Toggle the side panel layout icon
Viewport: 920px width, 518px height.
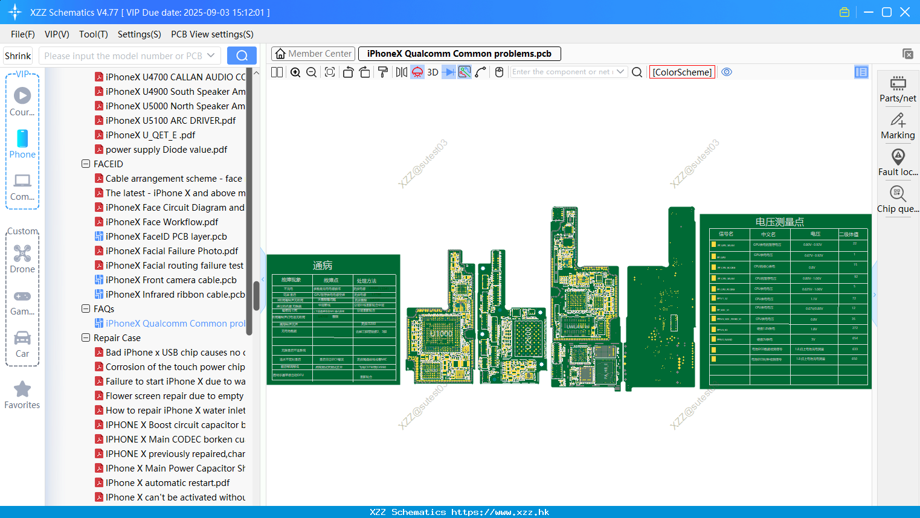click(x=861, y=72)
